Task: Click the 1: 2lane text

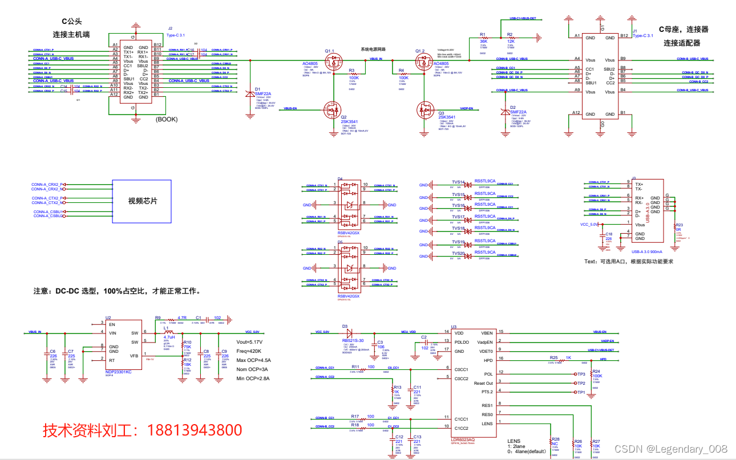Action: [x=517, y=446]
